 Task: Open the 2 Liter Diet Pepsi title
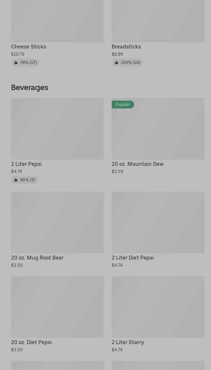[x=133, y=258]
